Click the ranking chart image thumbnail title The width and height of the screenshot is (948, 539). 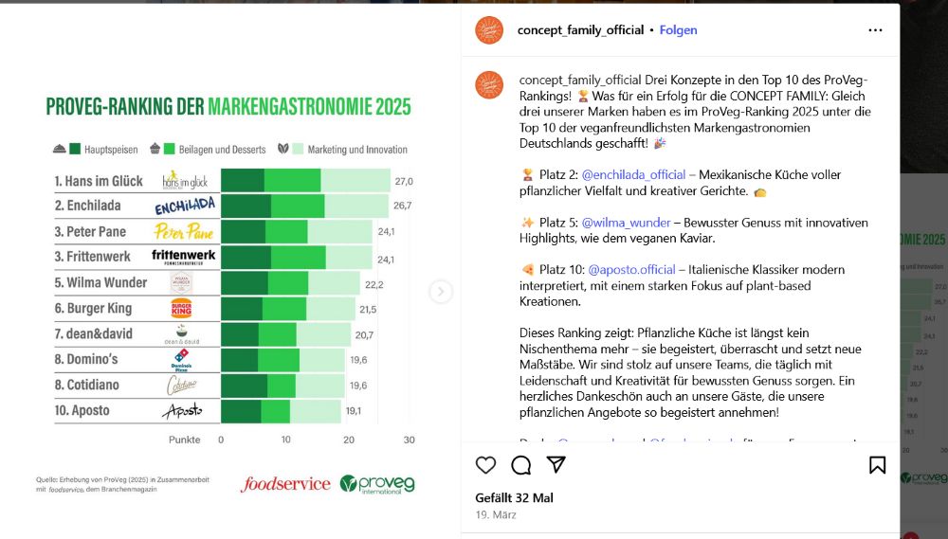(x=228, y=107)
